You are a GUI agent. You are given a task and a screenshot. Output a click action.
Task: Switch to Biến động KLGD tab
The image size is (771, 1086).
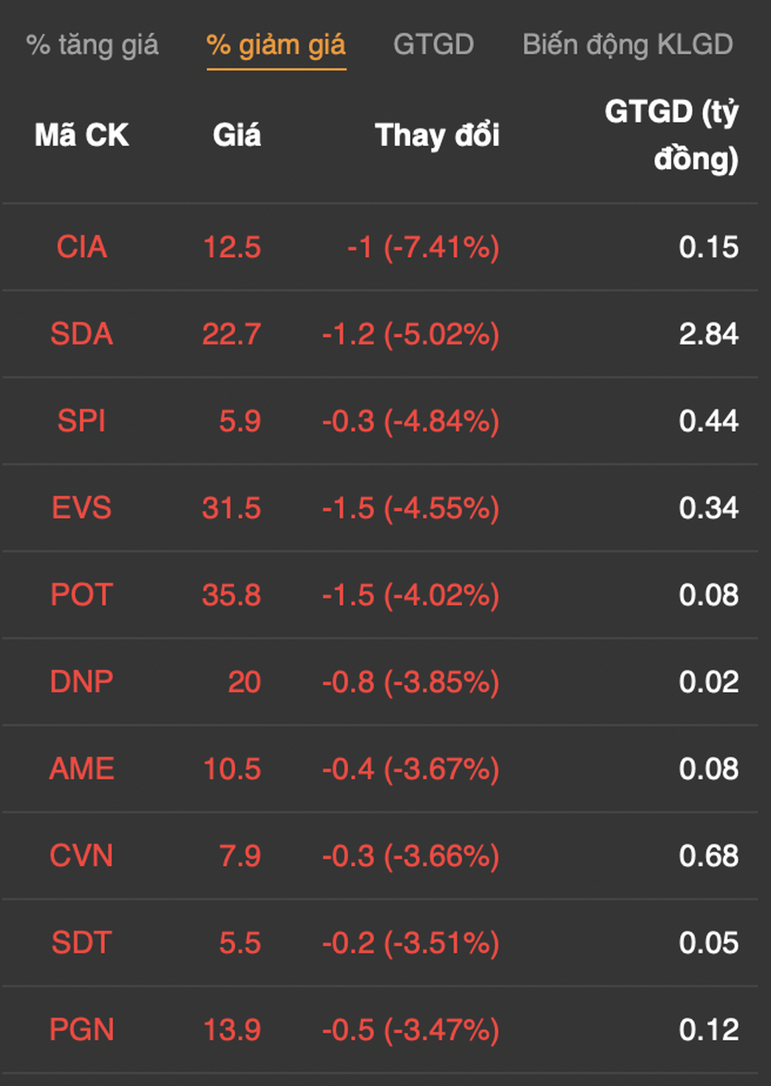[627, 45]
